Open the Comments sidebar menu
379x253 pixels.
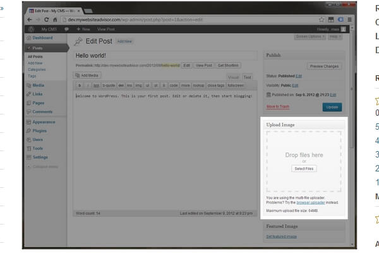pyautogui.click(x=40, y=111)
